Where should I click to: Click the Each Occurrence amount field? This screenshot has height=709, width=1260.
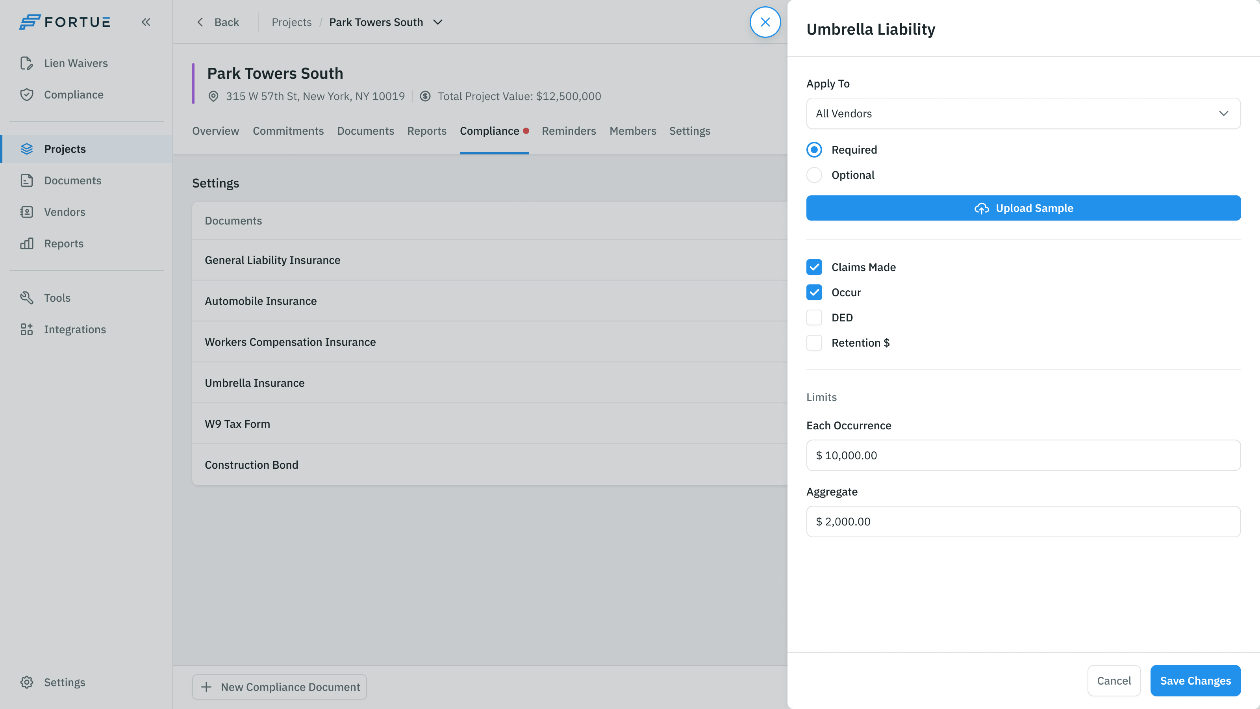pyautogui.click(x=1023, y=455)
